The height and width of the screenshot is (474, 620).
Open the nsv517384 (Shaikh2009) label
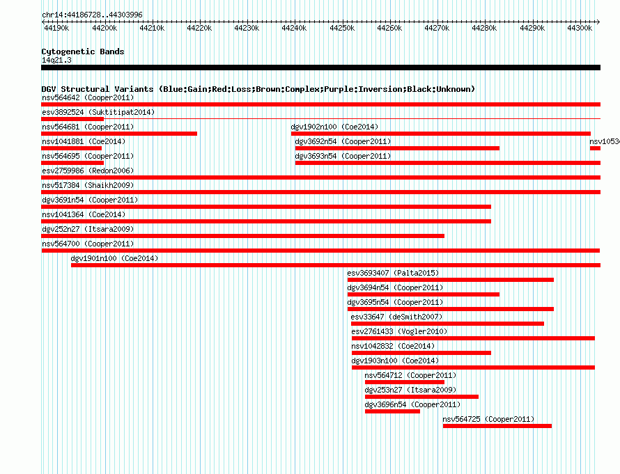click(x=88, y=185)
